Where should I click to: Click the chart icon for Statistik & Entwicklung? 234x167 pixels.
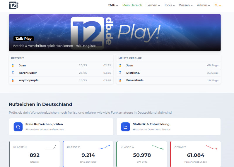pos(125,127)
